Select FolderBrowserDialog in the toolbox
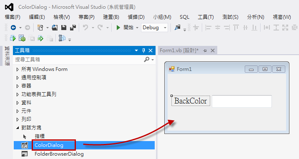This screenshot has width=299, height=159. pyautogui.click(x=59, y=154)
